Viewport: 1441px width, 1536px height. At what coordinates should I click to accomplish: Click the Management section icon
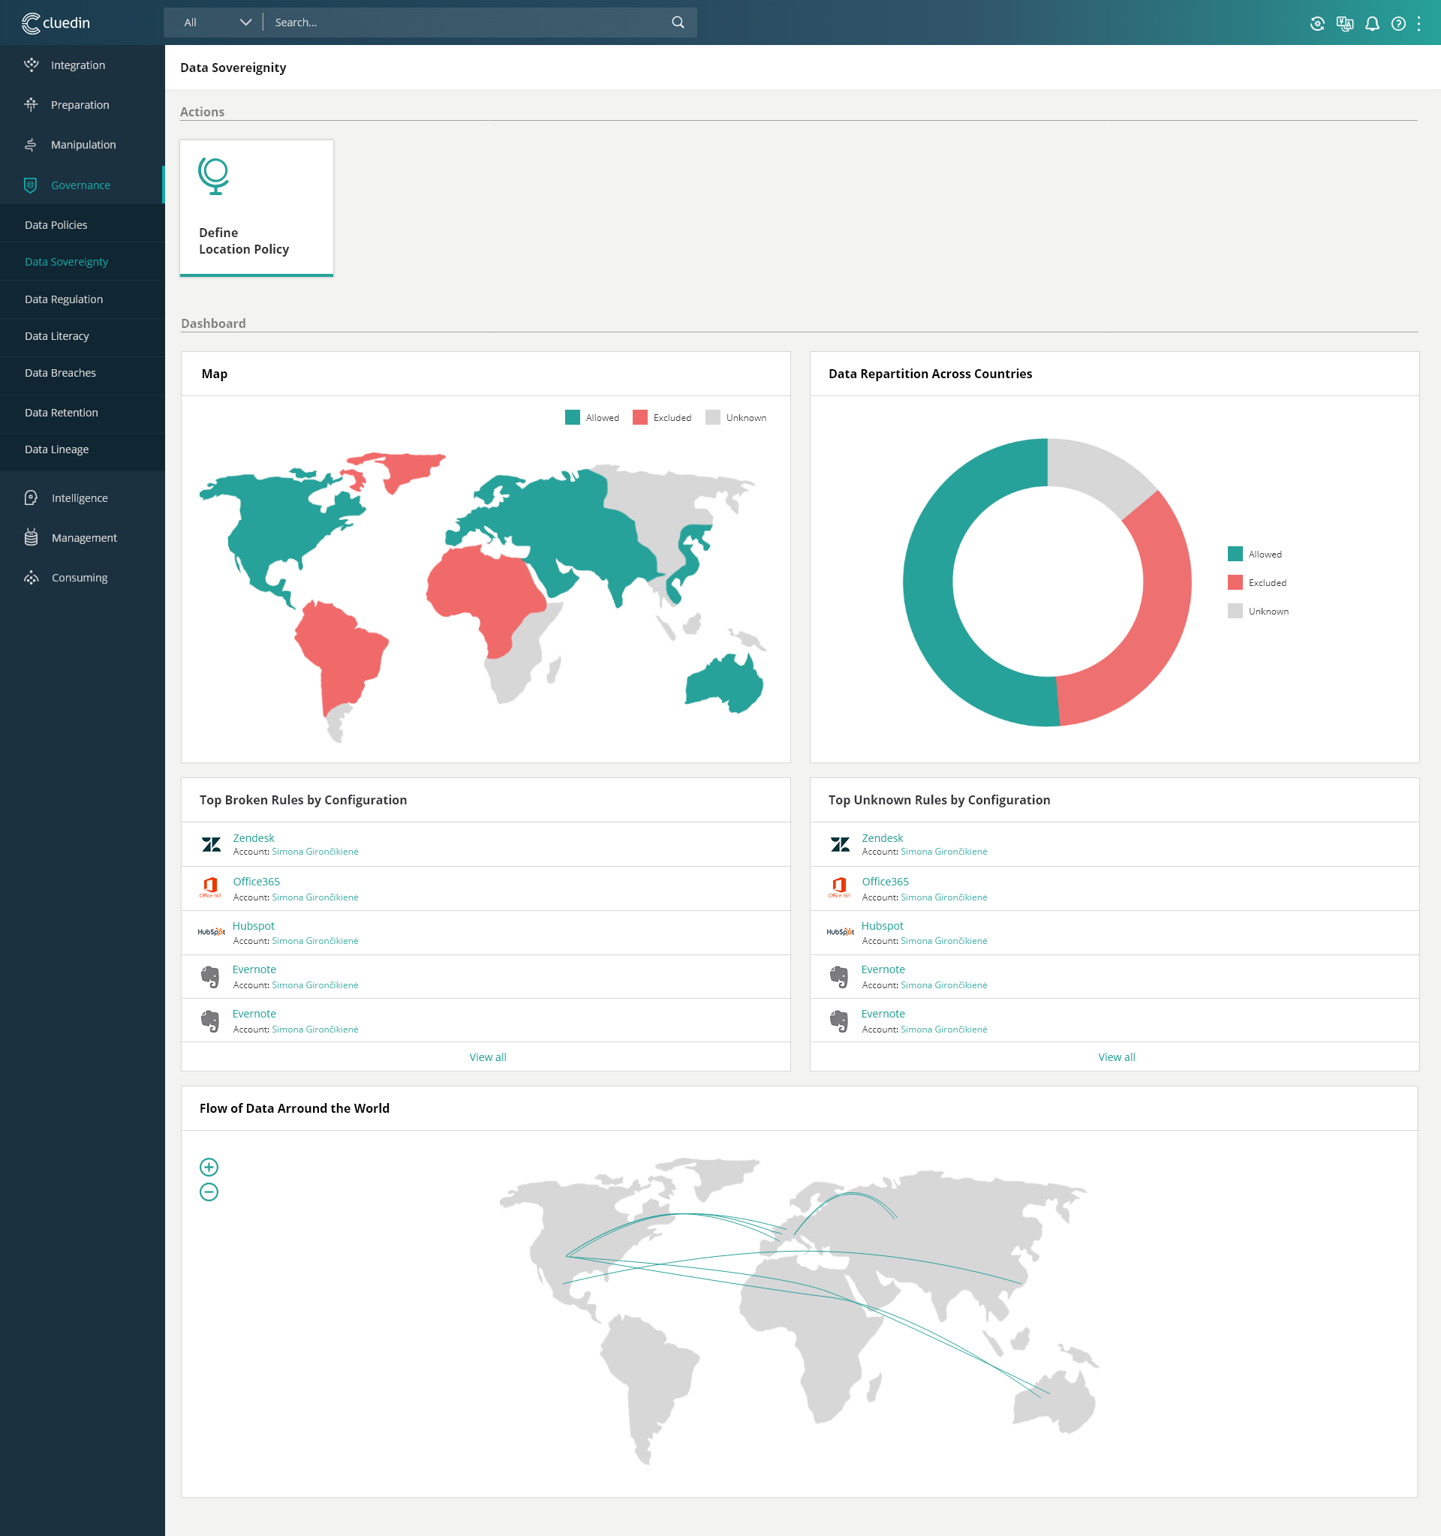tap(32, 538)
